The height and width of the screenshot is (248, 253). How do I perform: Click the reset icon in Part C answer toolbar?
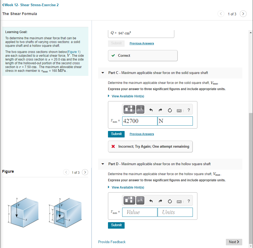[x=169, y=109]
